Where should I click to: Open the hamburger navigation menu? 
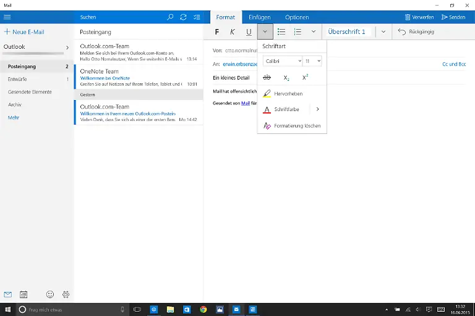point(7,17)
